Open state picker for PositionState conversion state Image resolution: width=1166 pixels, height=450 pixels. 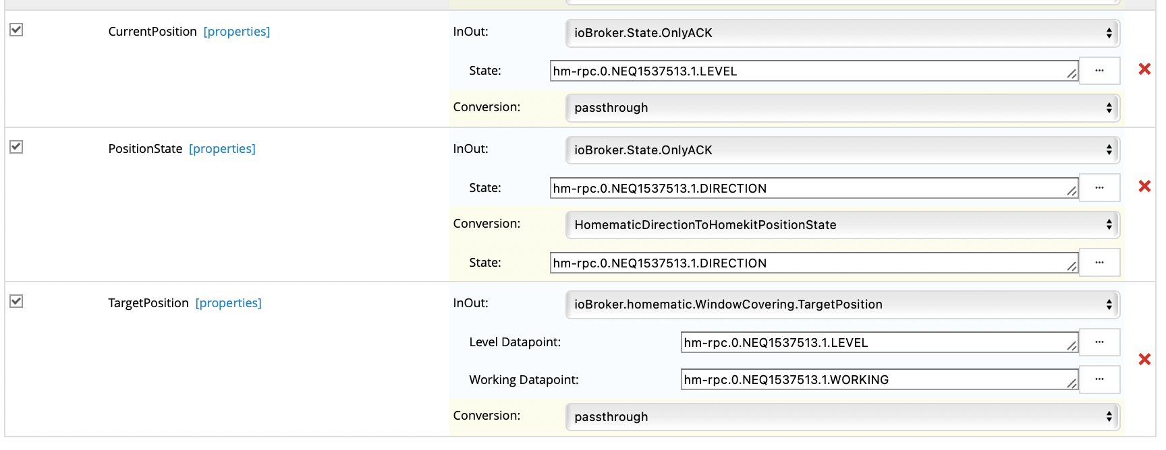1099,263
